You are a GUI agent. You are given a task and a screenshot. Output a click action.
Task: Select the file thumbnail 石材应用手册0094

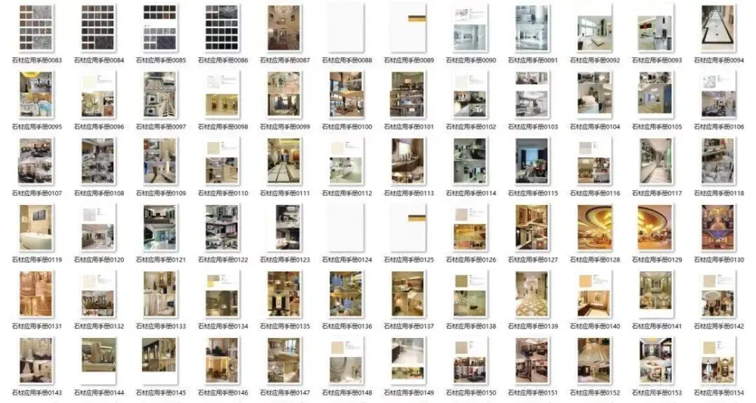tap(717, 27)
